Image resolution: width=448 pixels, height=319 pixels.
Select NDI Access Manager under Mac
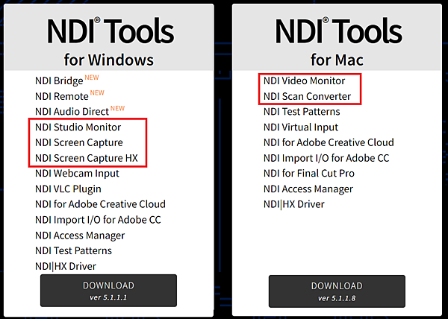tap(308, 189)
